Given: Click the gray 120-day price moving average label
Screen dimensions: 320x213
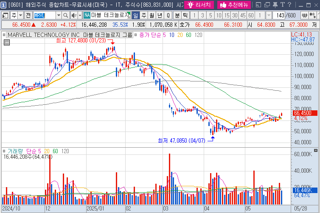Looking at the screenshot, I should pos(198,35).
